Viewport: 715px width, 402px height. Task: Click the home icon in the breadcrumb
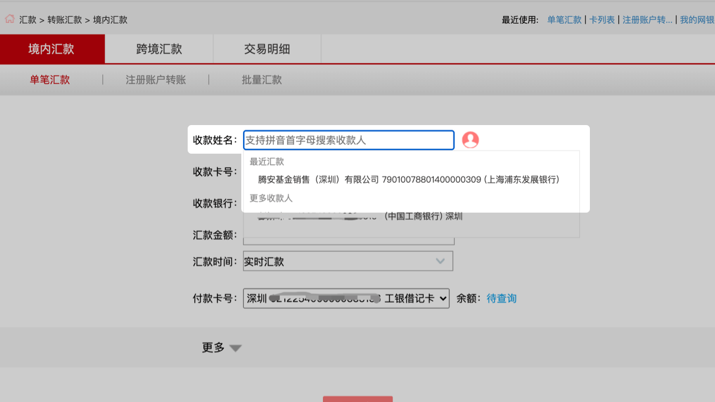10,19
